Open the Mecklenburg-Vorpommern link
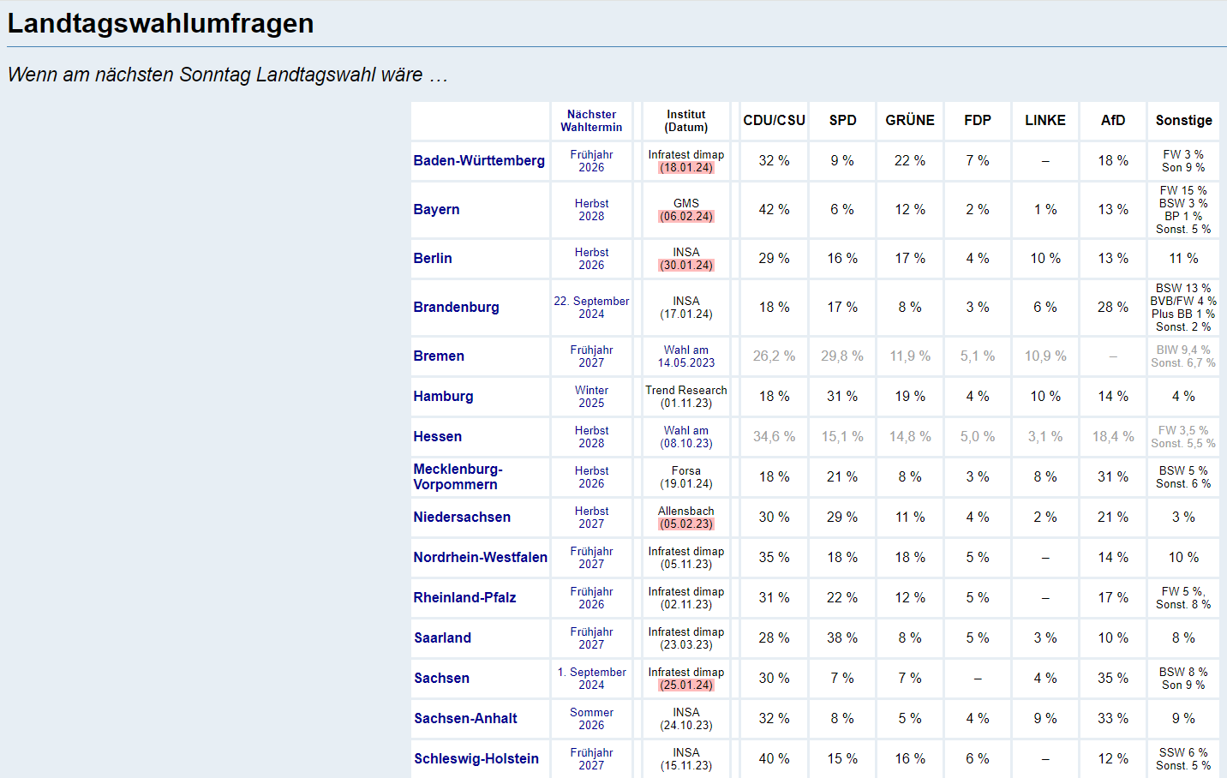The height and width of the screenshot is (778, 1227). pos(458,477)
